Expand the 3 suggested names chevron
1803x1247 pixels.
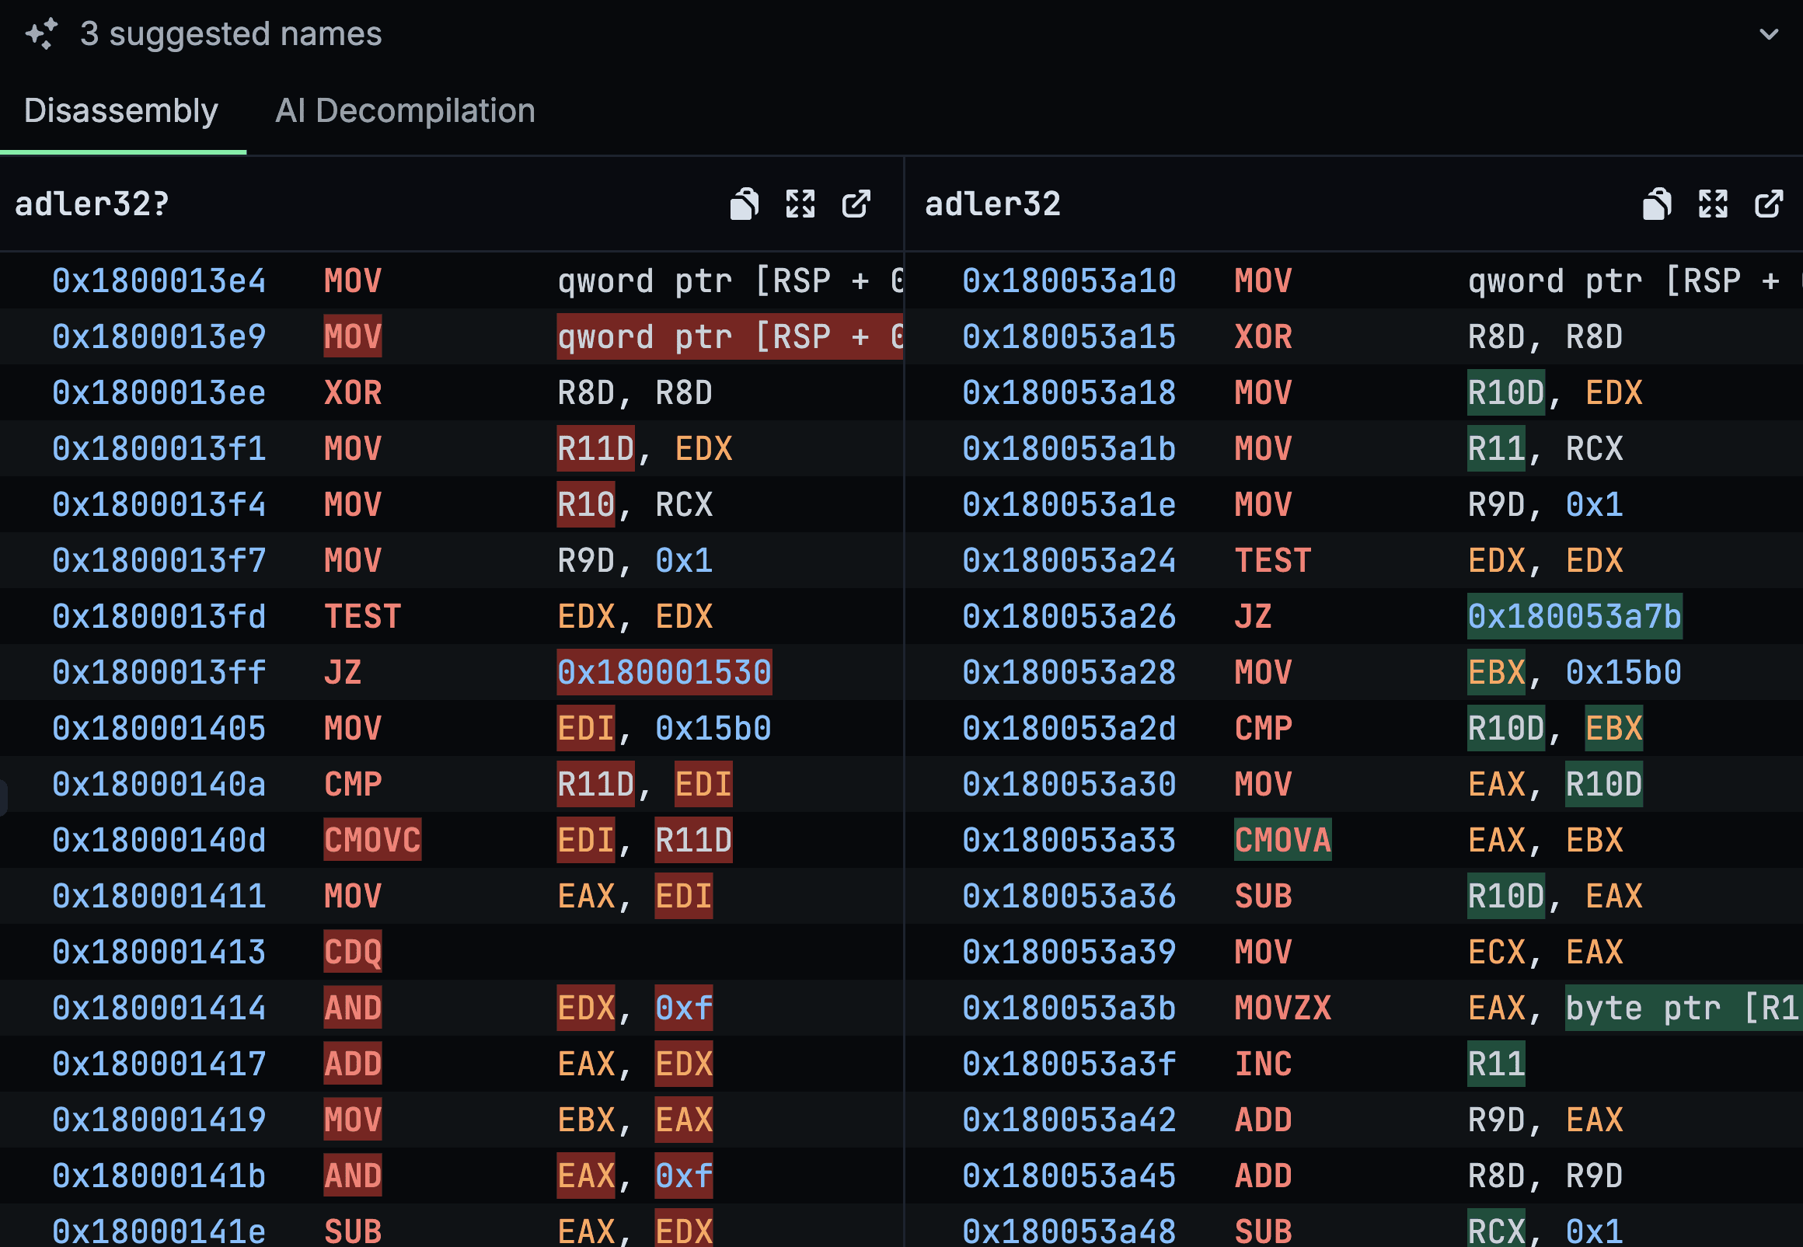[1769, 34]
